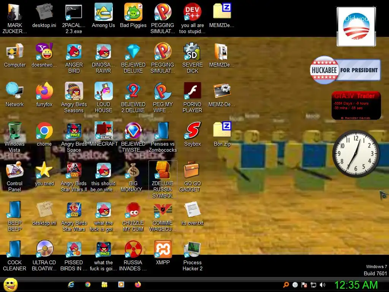Launch the XMPP shortcut
This screenshot has width=389, height=292.
pyautogui.click(x=163, y=253)
